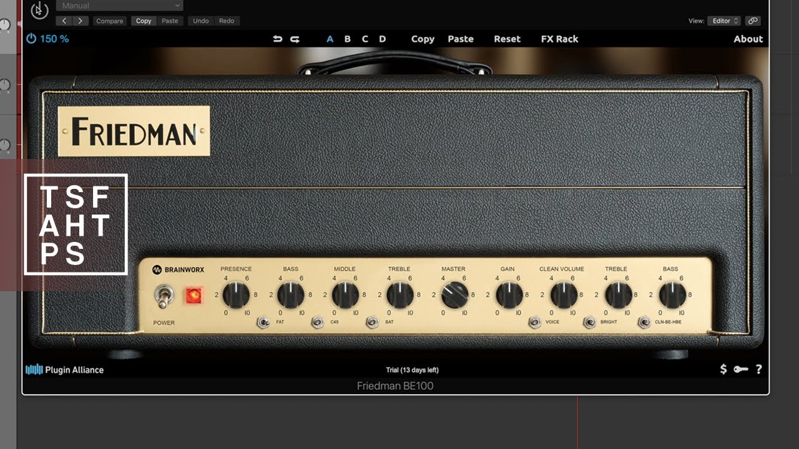Select settings bank B
Image resolution: width=799 pixels, height=449 pixels.
tap(348, 39)
